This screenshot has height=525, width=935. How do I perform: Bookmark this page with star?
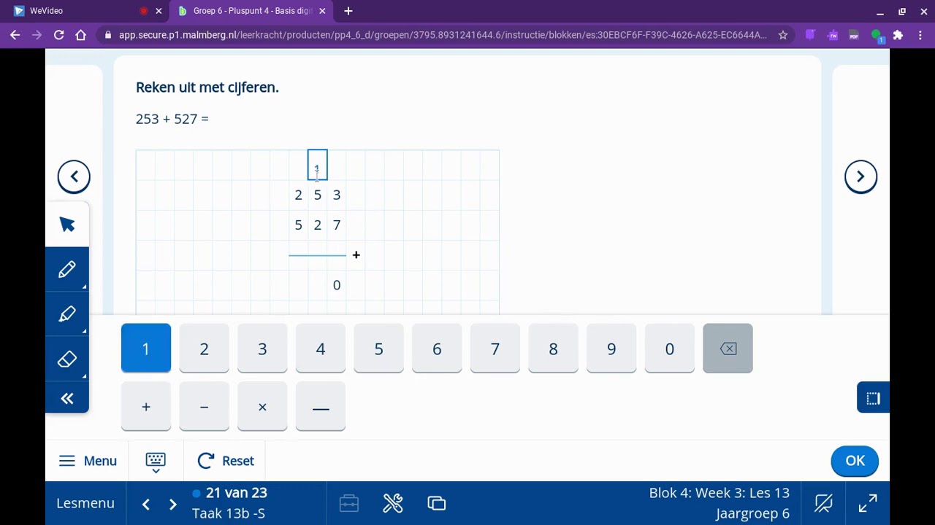click(x=783, y=34)
